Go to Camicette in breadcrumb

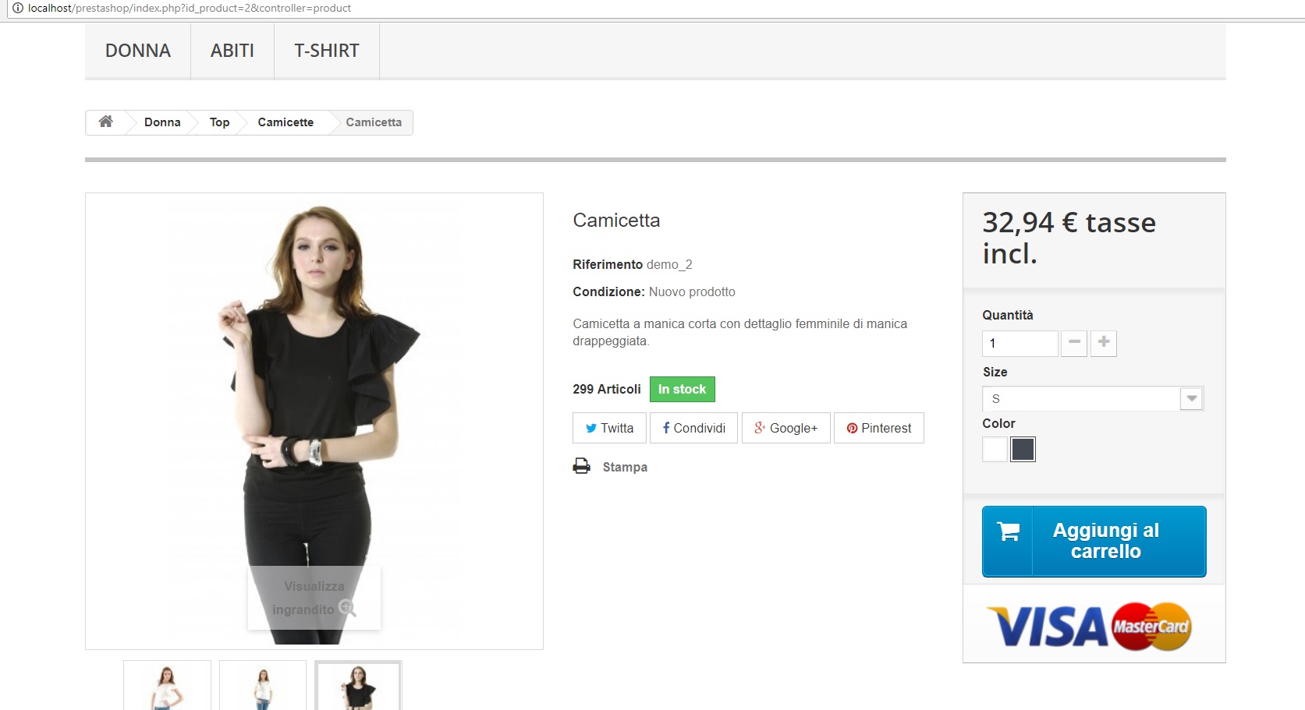[285, 122]
